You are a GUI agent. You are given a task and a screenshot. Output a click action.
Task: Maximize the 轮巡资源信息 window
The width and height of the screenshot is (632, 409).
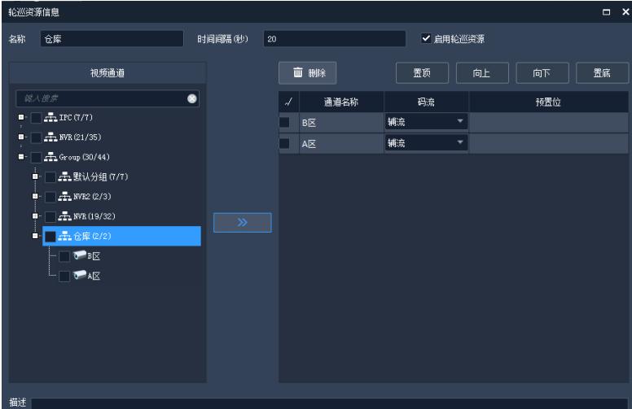[x=606, y=12]
